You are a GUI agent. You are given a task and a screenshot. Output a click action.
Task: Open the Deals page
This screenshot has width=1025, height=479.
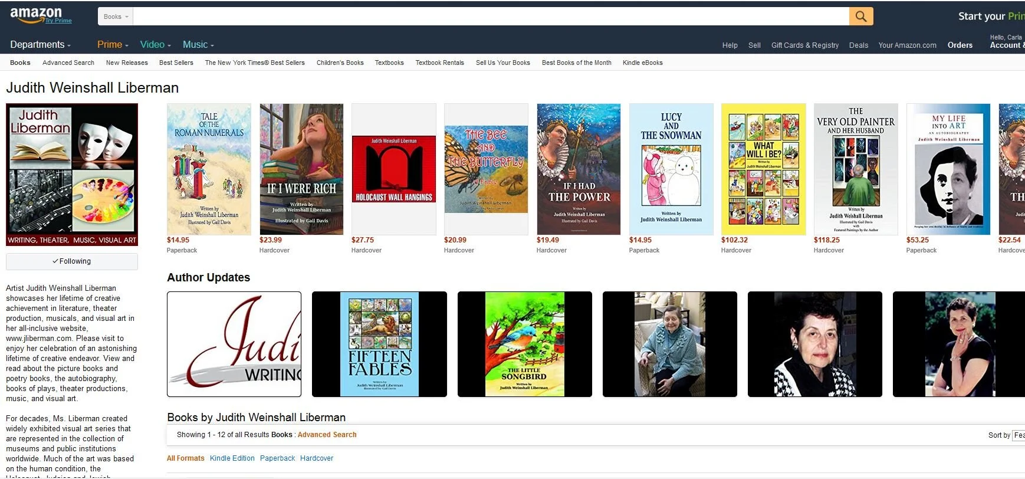tap(859, 45)
